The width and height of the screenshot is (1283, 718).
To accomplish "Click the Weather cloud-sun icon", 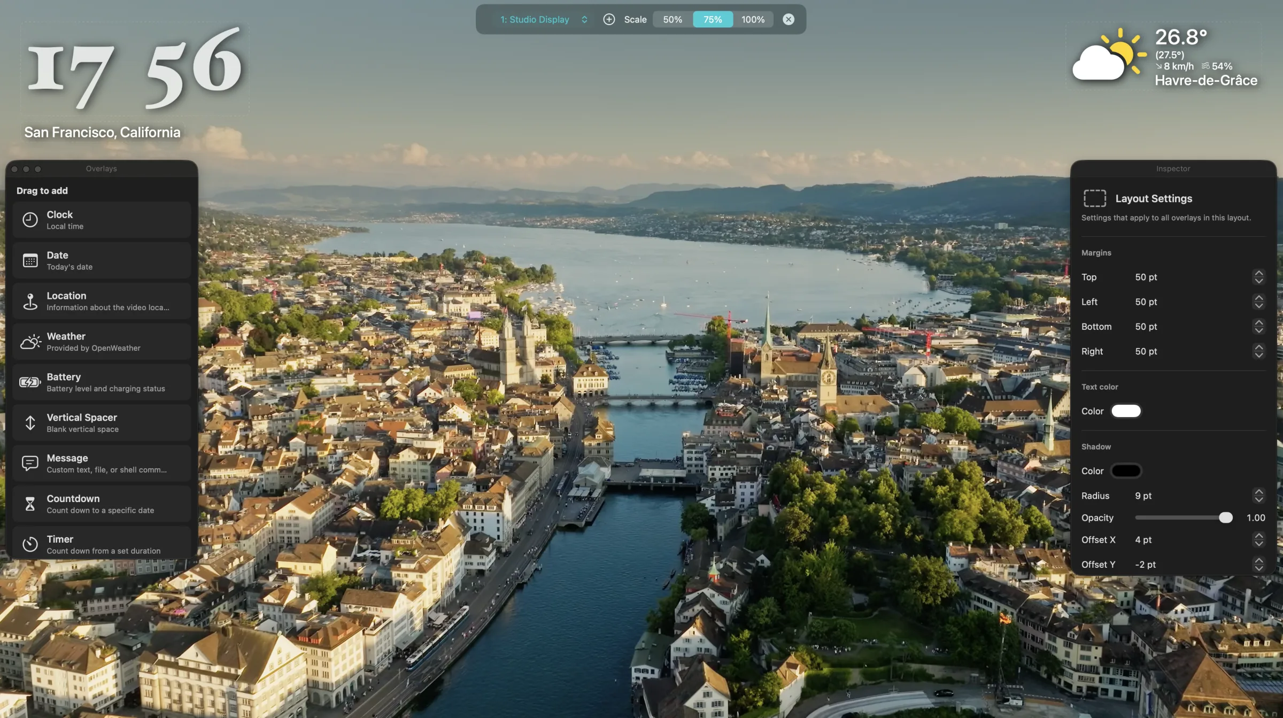I will coord(30,342).
